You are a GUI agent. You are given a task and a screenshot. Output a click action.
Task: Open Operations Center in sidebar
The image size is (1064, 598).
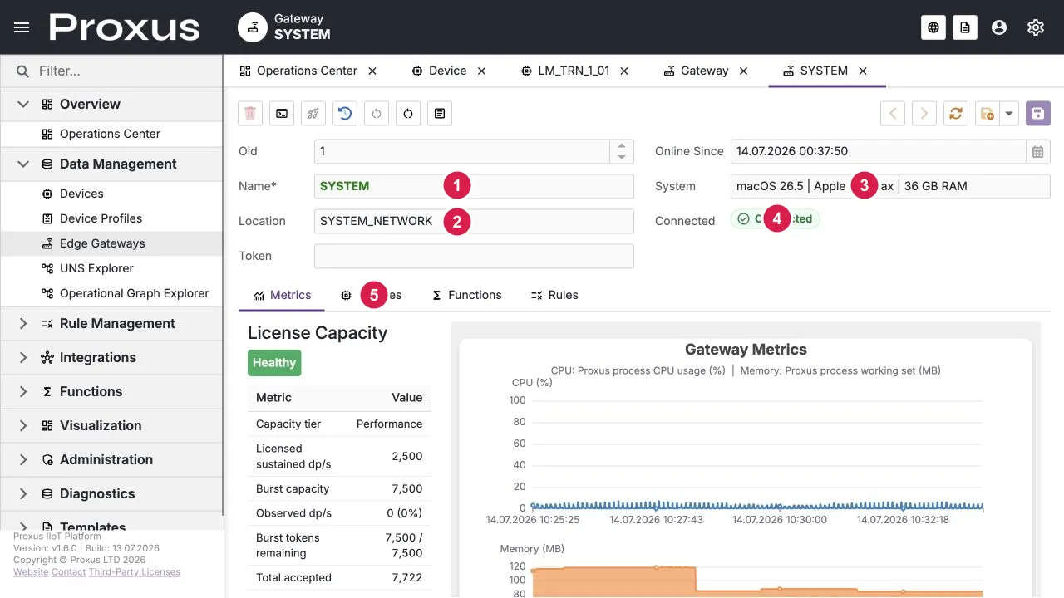pyautogui.click(x=111, y=135)
